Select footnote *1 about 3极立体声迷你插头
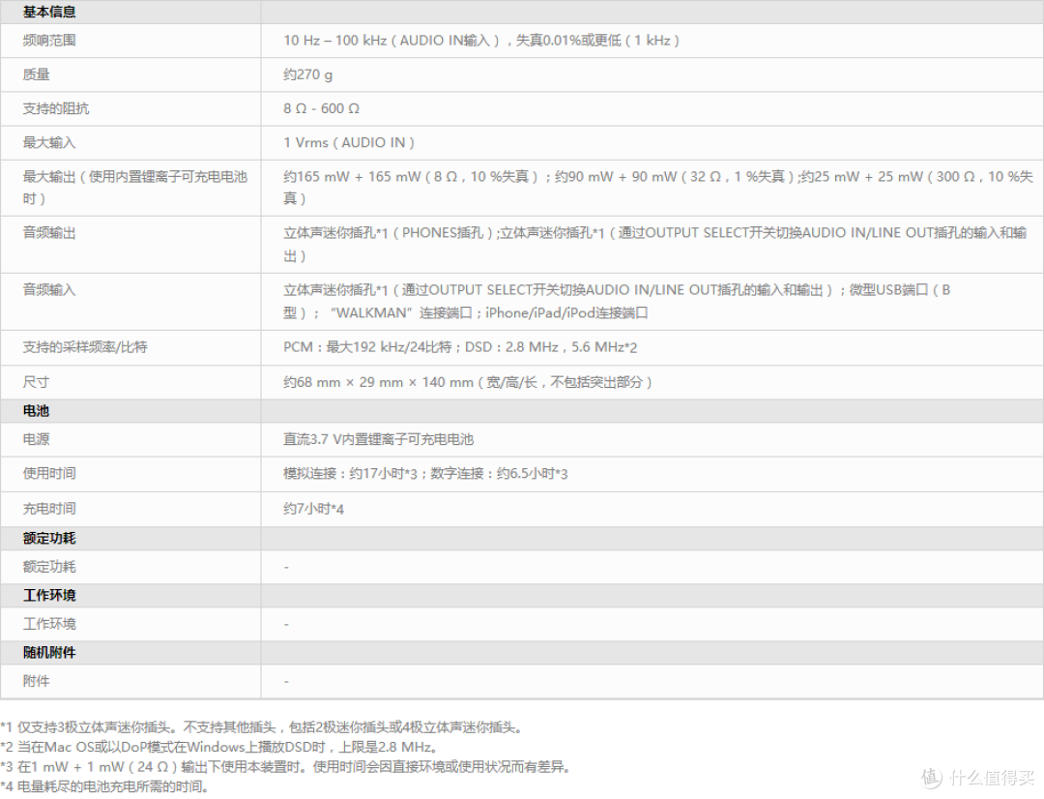Screen dimensions: 1044x799 click(264, 727)
